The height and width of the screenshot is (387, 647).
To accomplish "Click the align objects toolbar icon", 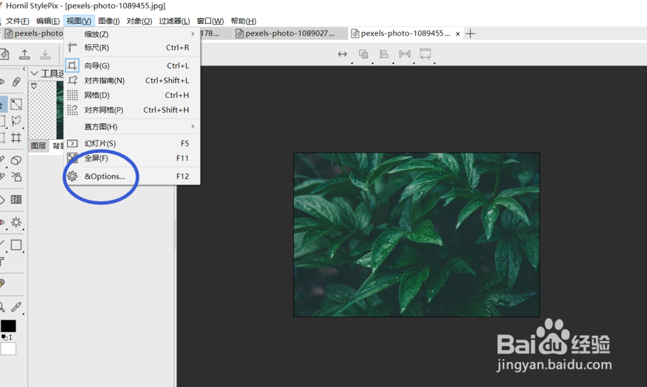I will [x=384, y=54].
